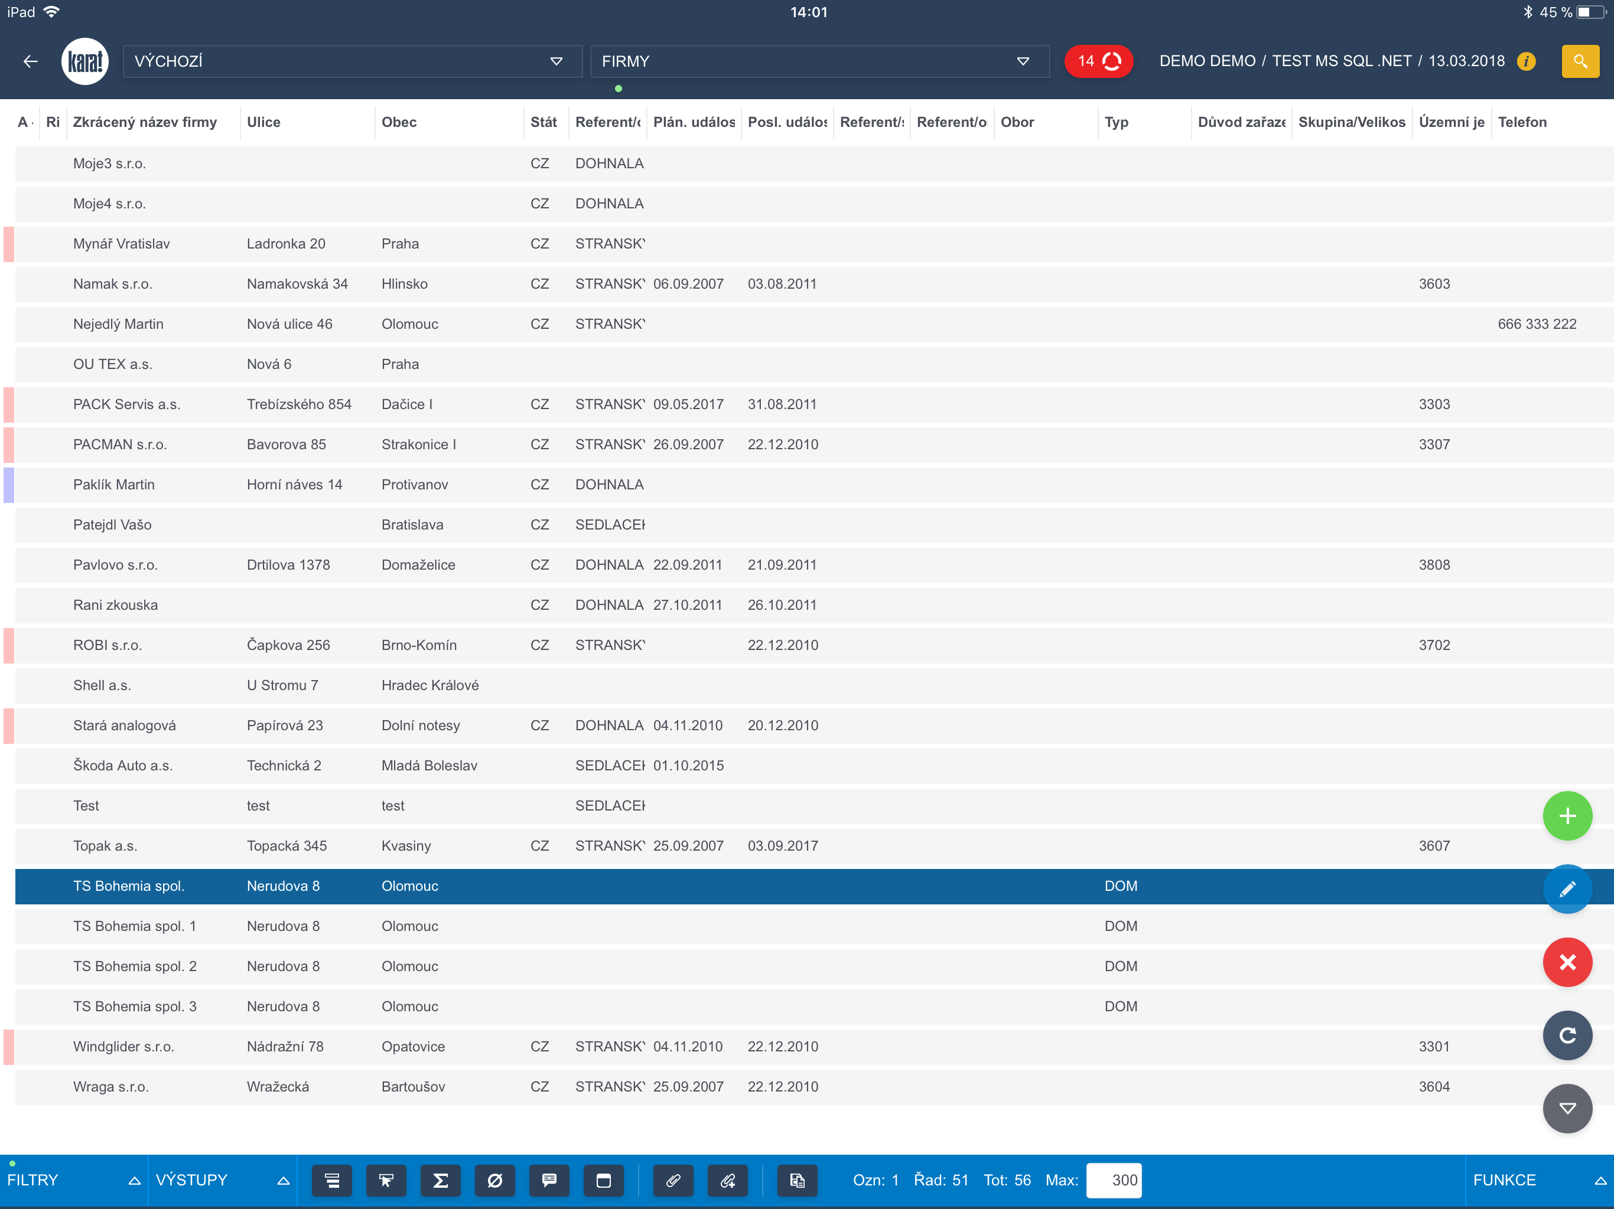Image resolution: width=1614 pixels, height=1209 pixels.
Task: Click the Tot: 56 status text
Action: (1007, 1180)
